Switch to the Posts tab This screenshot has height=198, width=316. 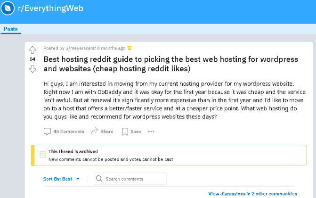coord(11,29)
